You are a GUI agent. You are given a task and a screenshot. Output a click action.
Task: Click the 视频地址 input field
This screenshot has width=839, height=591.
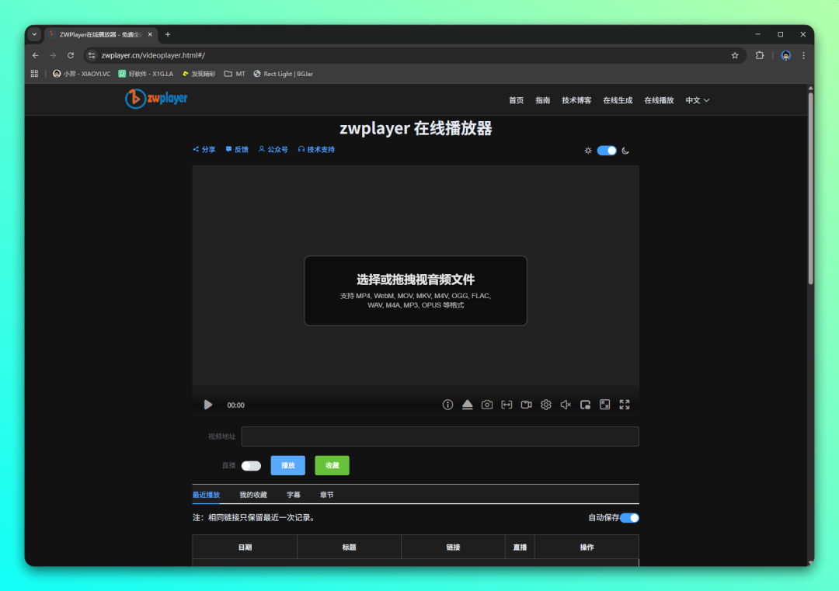pos(440,436)
